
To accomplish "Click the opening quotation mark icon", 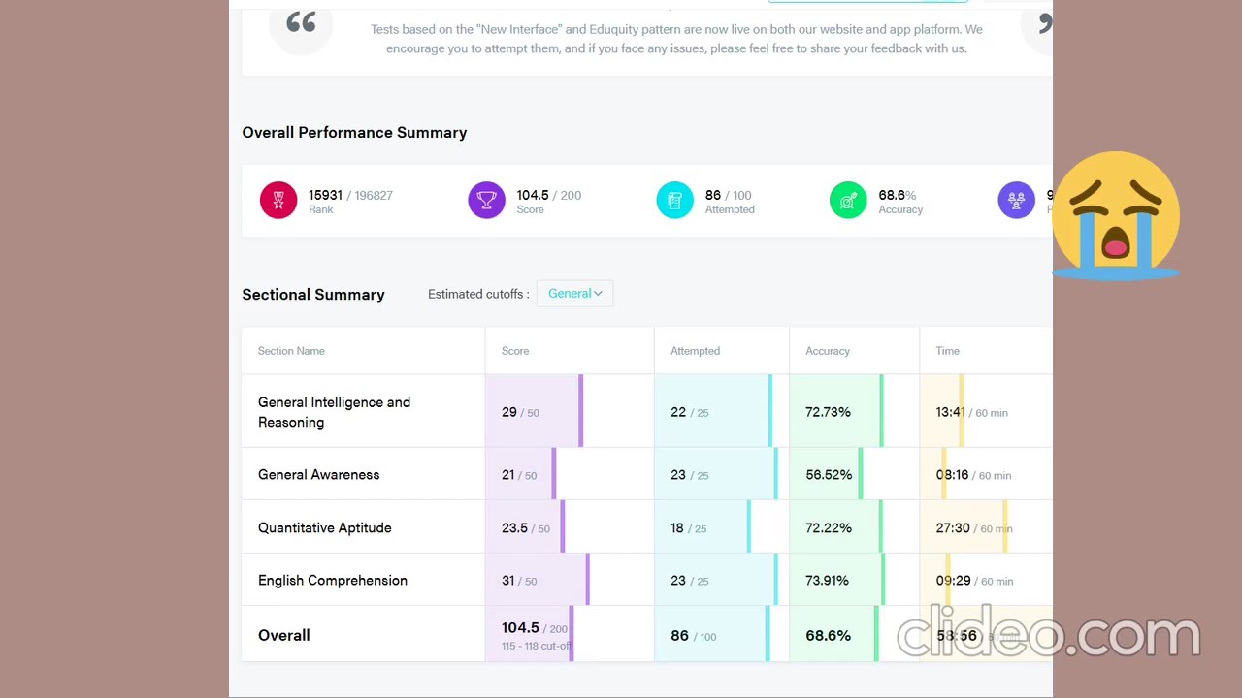I will pyautogui.click(x=301, y=23).
